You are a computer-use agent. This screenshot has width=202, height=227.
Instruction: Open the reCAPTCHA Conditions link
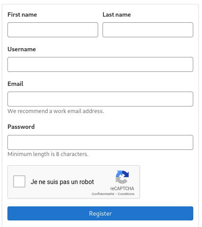coord(126,194)
